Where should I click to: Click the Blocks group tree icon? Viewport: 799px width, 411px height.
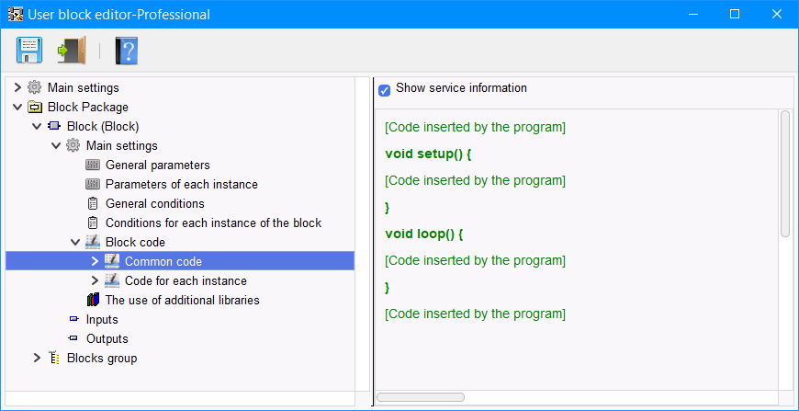[x=54, y=358]
